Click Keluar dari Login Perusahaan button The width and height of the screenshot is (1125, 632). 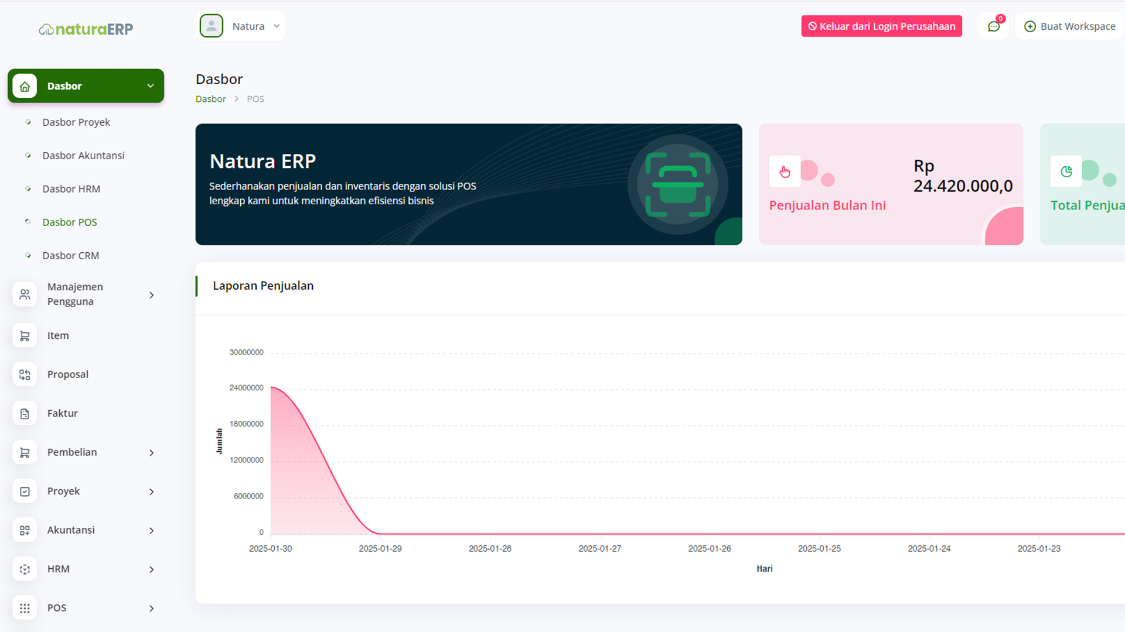[x=881, y=26]
